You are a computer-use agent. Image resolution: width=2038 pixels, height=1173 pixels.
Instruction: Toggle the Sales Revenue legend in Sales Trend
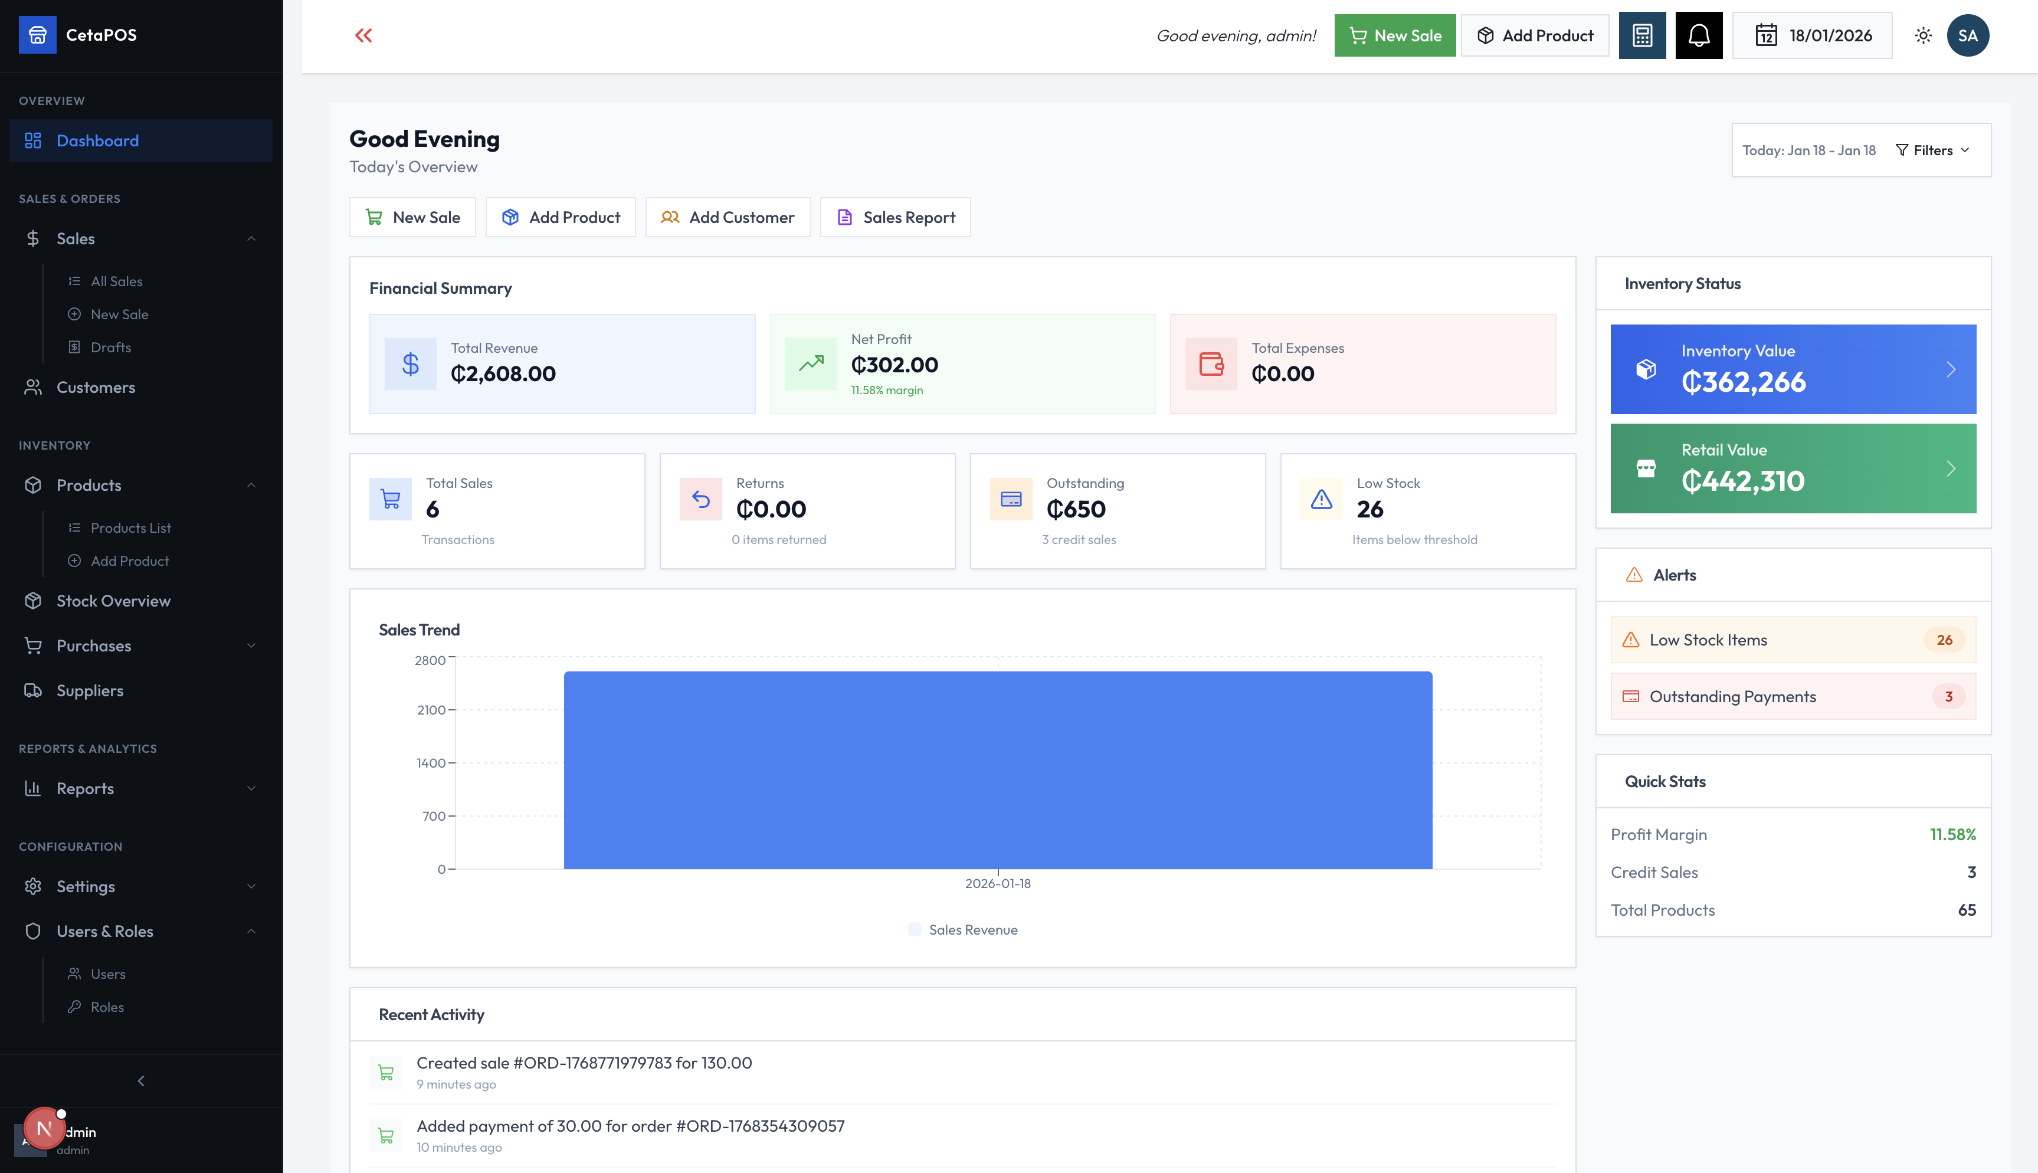pos(962,930)
